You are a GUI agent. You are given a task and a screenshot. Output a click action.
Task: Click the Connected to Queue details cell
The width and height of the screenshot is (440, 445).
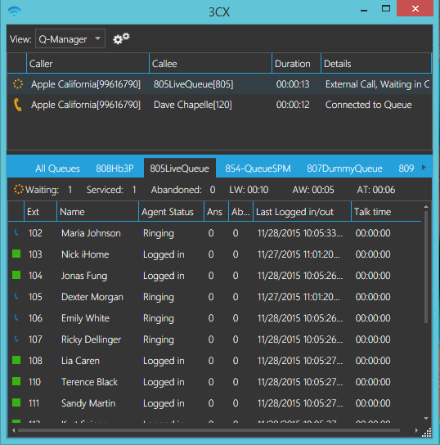tap(369, 105)
